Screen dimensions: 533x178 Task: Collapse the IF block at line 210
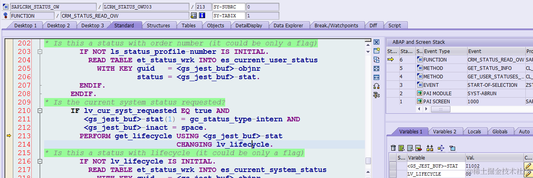pos(39,111)
